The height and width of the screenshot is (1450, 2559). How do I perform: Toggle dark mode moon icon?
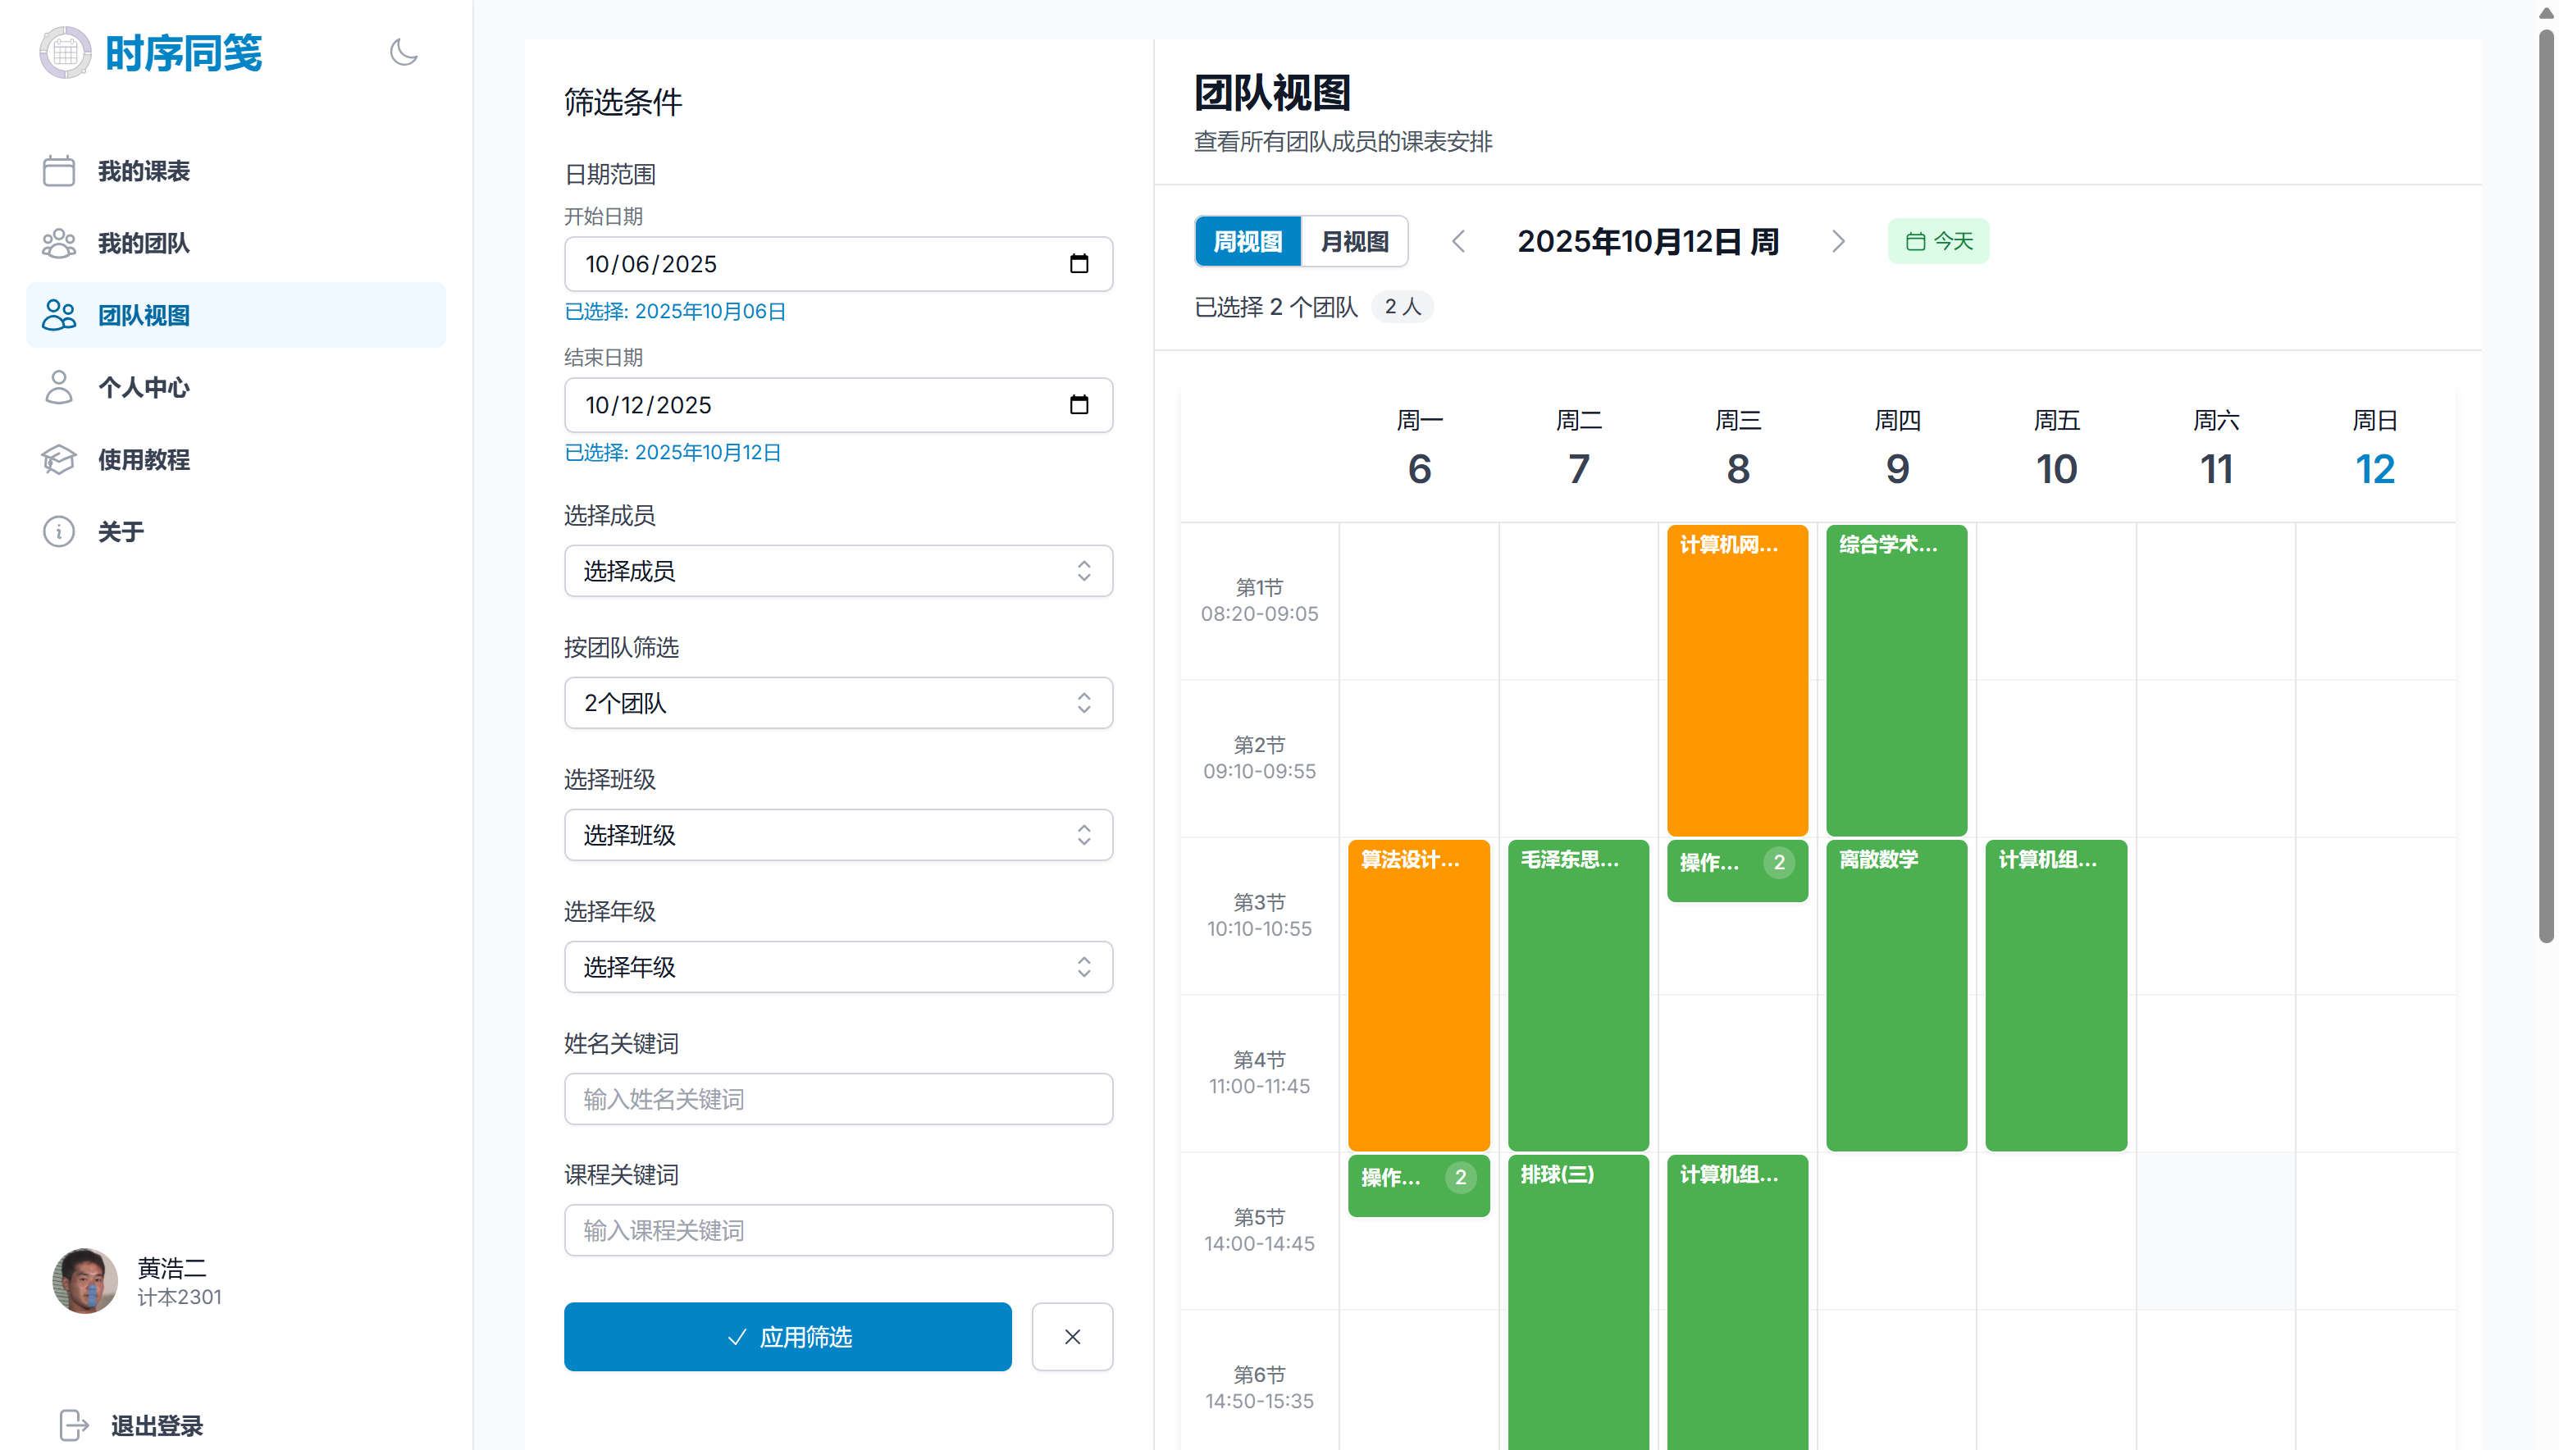[x=404, y=52]
